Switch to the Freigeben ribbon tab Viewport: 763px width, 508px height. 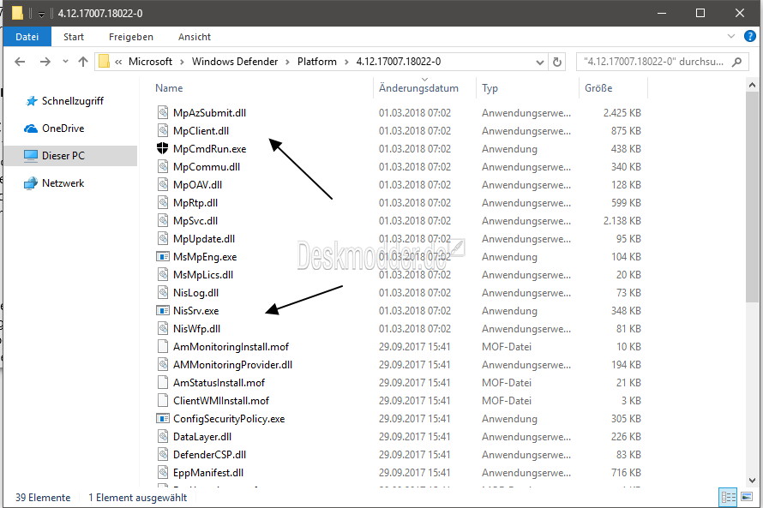coord(131,37)
